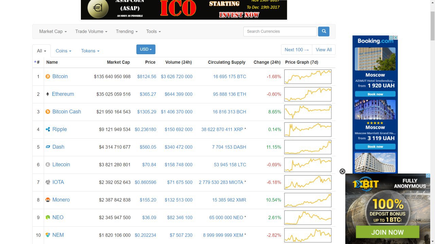Click NEM volume $7 507 230
This screenshot has height=244, width=435.
coord(181,235)
